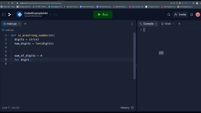This screenshot has width=201, height=113.
Task: Expand the project name dropdown arrow
Action: pos(50,15)
